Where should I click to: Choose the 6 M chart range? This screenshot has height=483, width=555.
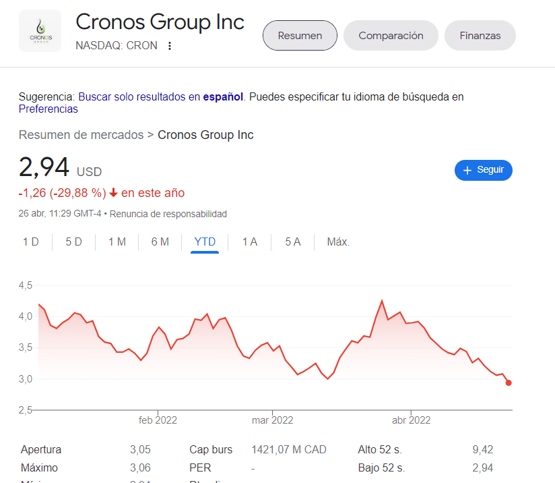point(160,242)
